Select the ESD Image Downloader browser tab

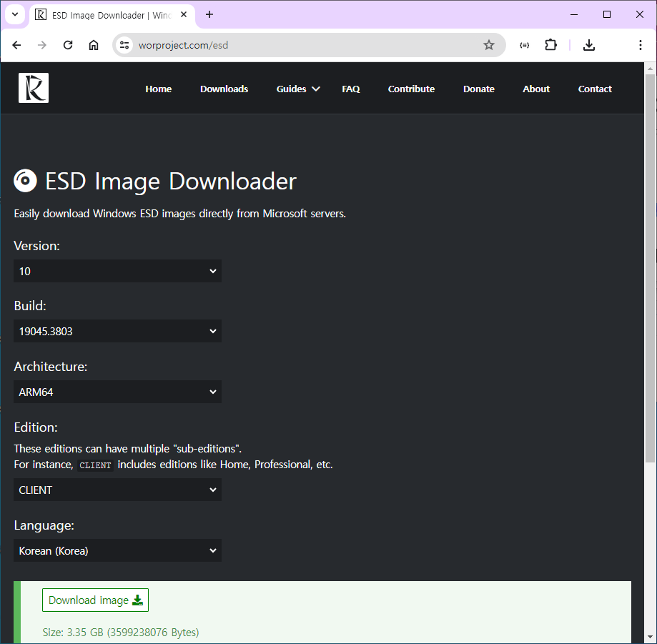pyautogui.click(x=111, y=15)
